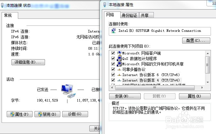The image size is (216, 134).
Task: Select the 可靠多播协议 protocol icon
Action: [x=119, y=69]
